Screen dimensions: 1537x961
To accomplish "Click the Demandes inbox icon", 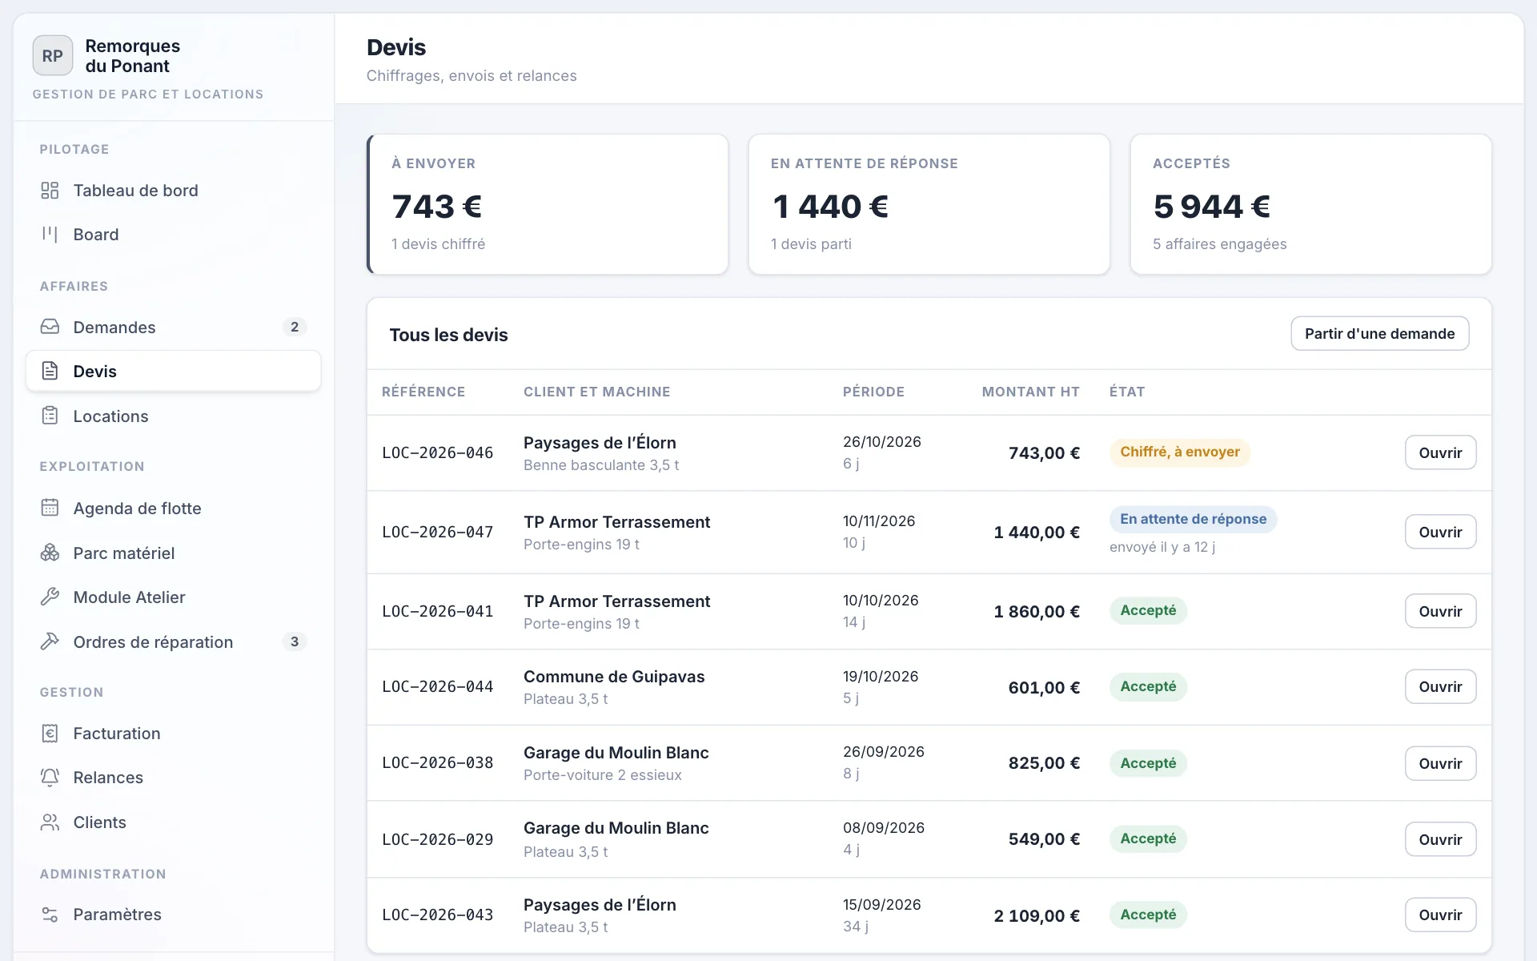I will [50, 327].
